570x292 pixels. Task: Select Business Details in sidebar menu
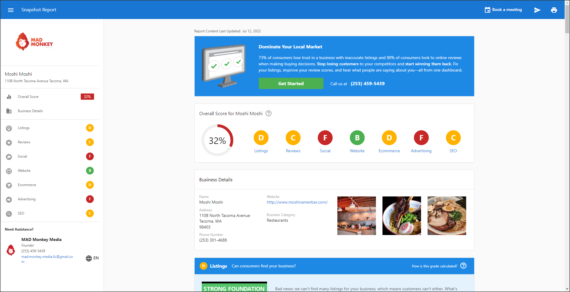pos(50,111)
